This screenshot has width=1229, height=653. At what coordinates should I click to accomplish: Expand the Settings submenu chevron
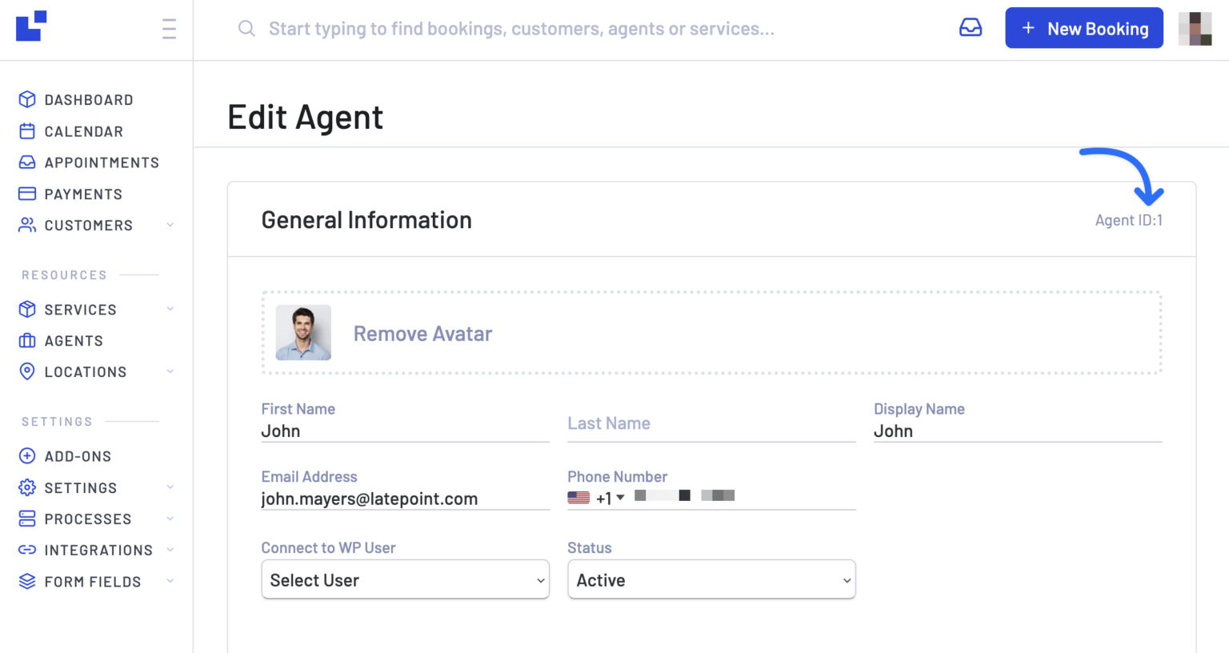(170, 487)
